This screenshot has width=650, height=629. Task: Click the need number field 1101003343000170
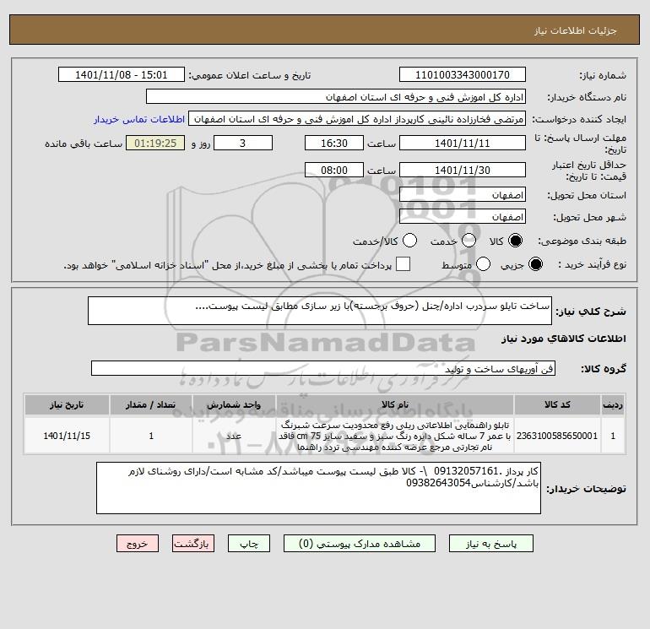(x=463, y=74)
